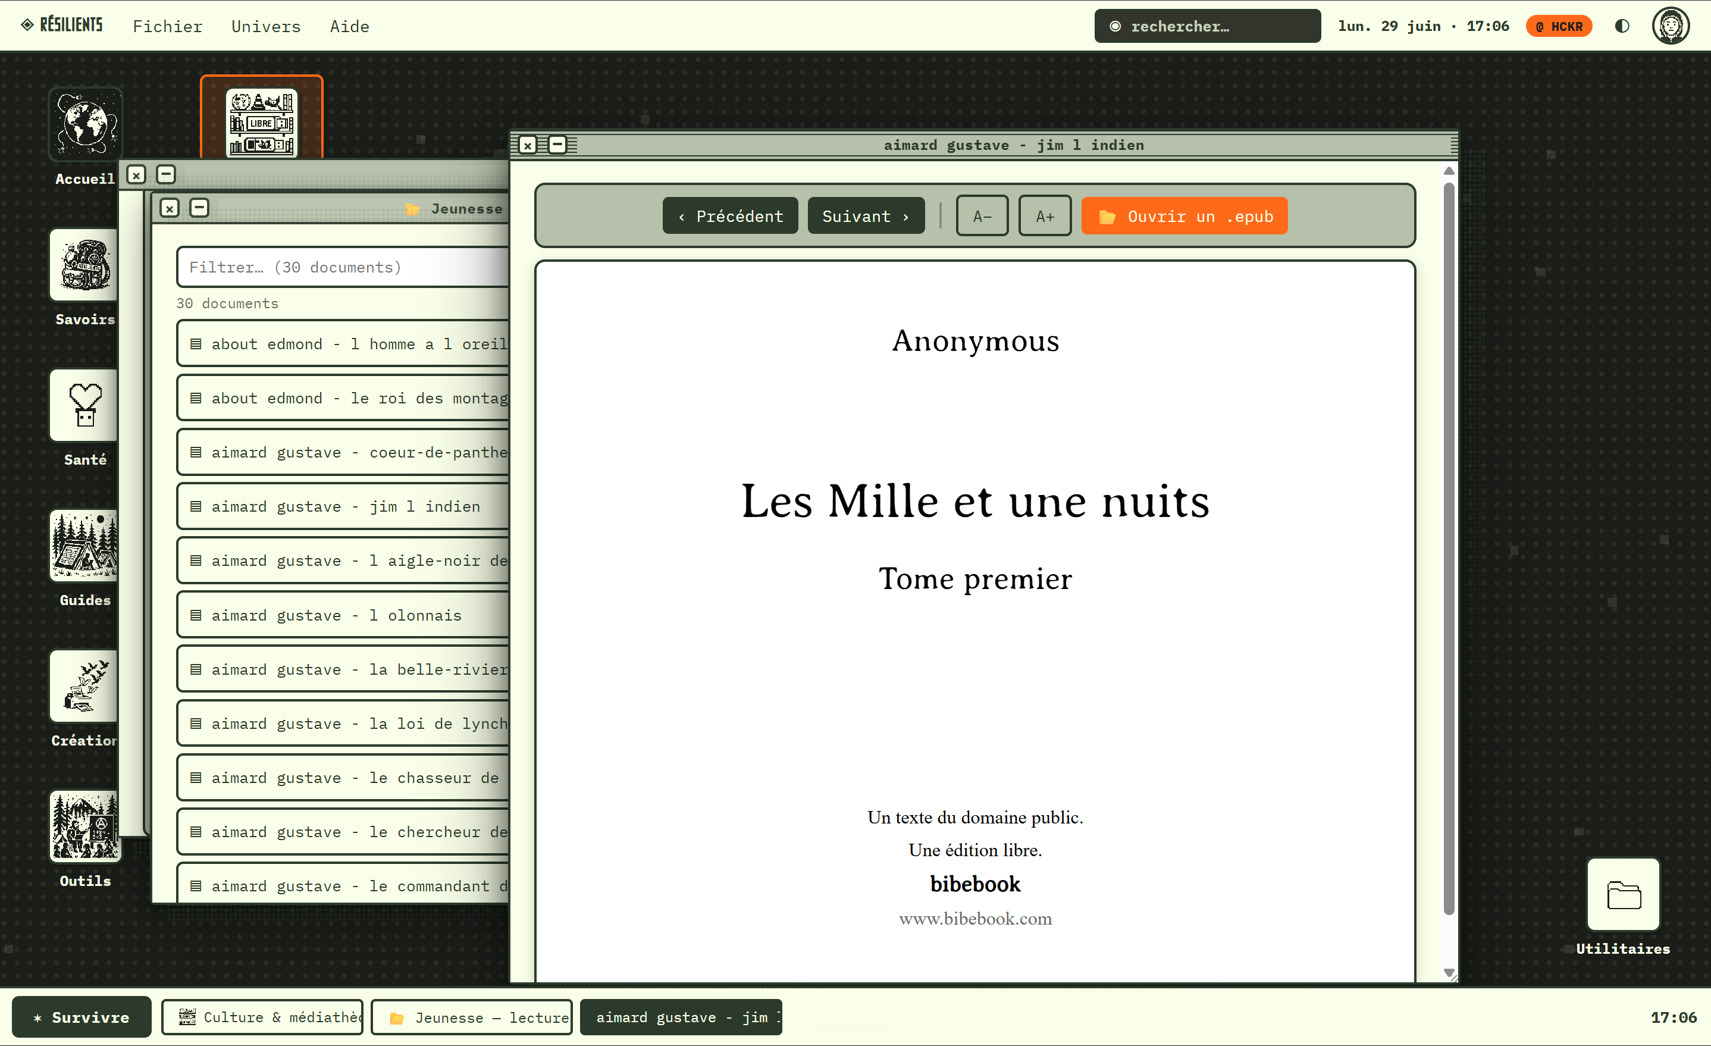The image size is (1711, 1046).
Task: Open the Santé heart desktop icon
Action: pyautogui.click(x=84, y=405)
